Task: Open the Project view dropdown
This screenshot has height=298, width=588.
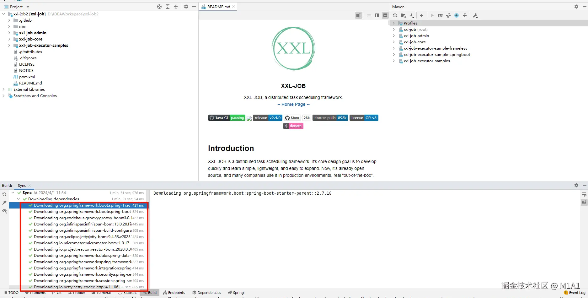Action: (28, 7)
